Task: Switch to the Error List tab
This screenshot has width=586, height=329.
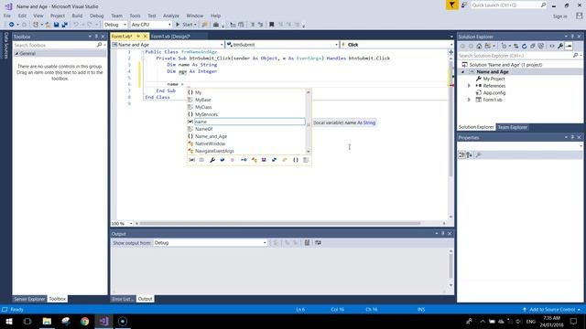Action: coord(123,299)
